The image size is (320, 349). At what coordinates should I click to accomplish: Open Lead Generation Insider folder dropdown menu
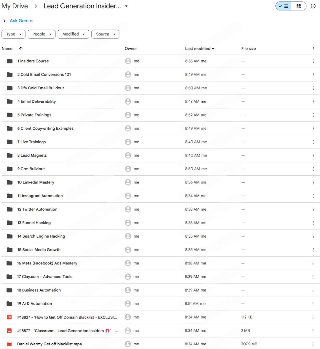click(126, 6)
